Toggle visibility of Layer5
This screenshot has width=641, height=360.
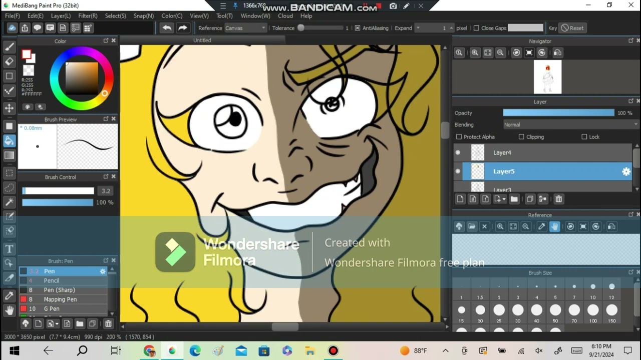[x=458, y=171]
